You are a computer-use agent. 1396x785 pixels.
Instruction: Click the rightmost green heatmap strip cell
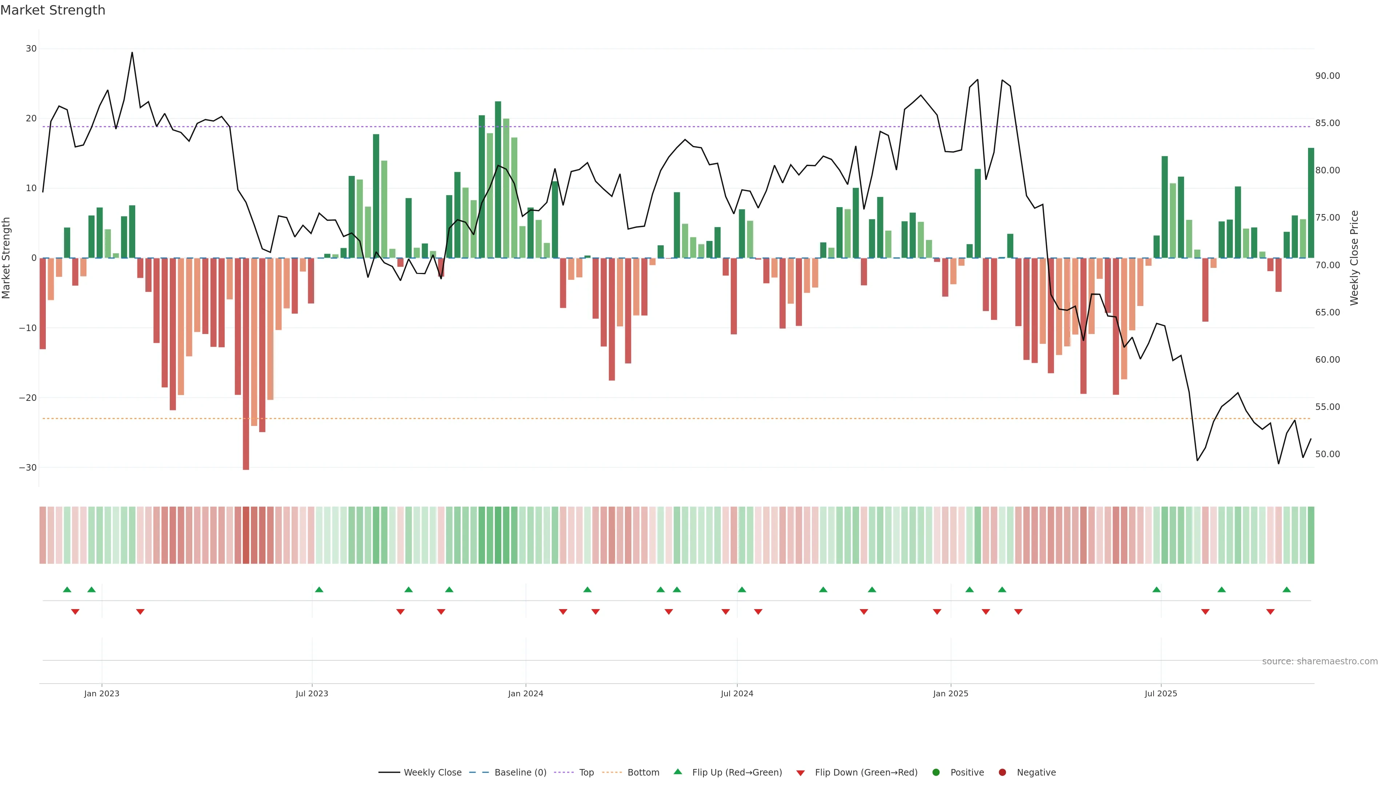pos(1311,535)
